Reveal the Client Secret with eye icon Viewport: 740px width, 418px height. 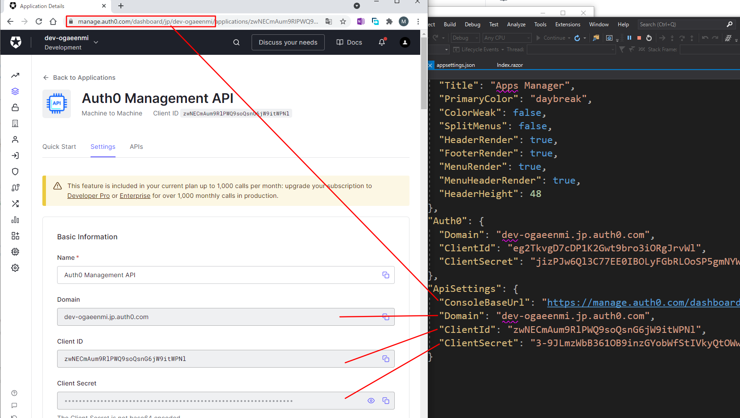tap(371, 401)
